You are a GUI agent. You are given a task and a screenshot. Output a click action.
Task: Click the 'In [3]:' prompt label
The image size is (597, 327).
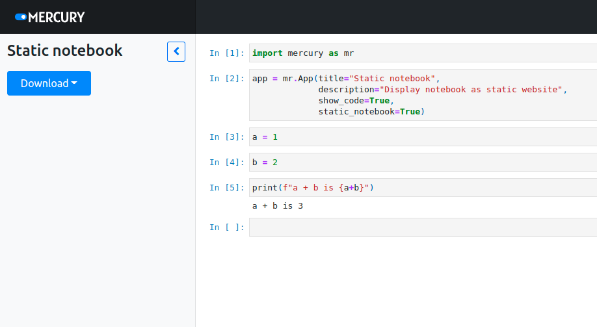click(226, 137)
